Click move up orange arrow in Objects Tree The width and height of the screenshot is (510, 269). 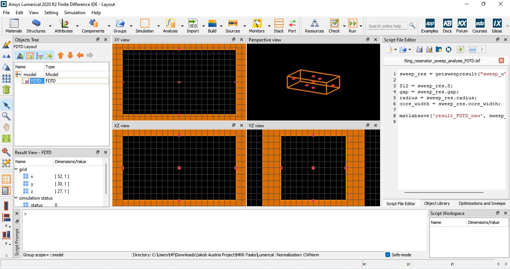60,56
